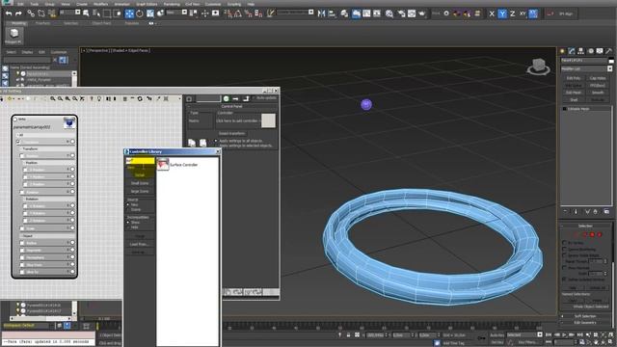This screenshot has width=617, height=347.
Task: Activate the Select and Rotate tool
Action: 140,13
